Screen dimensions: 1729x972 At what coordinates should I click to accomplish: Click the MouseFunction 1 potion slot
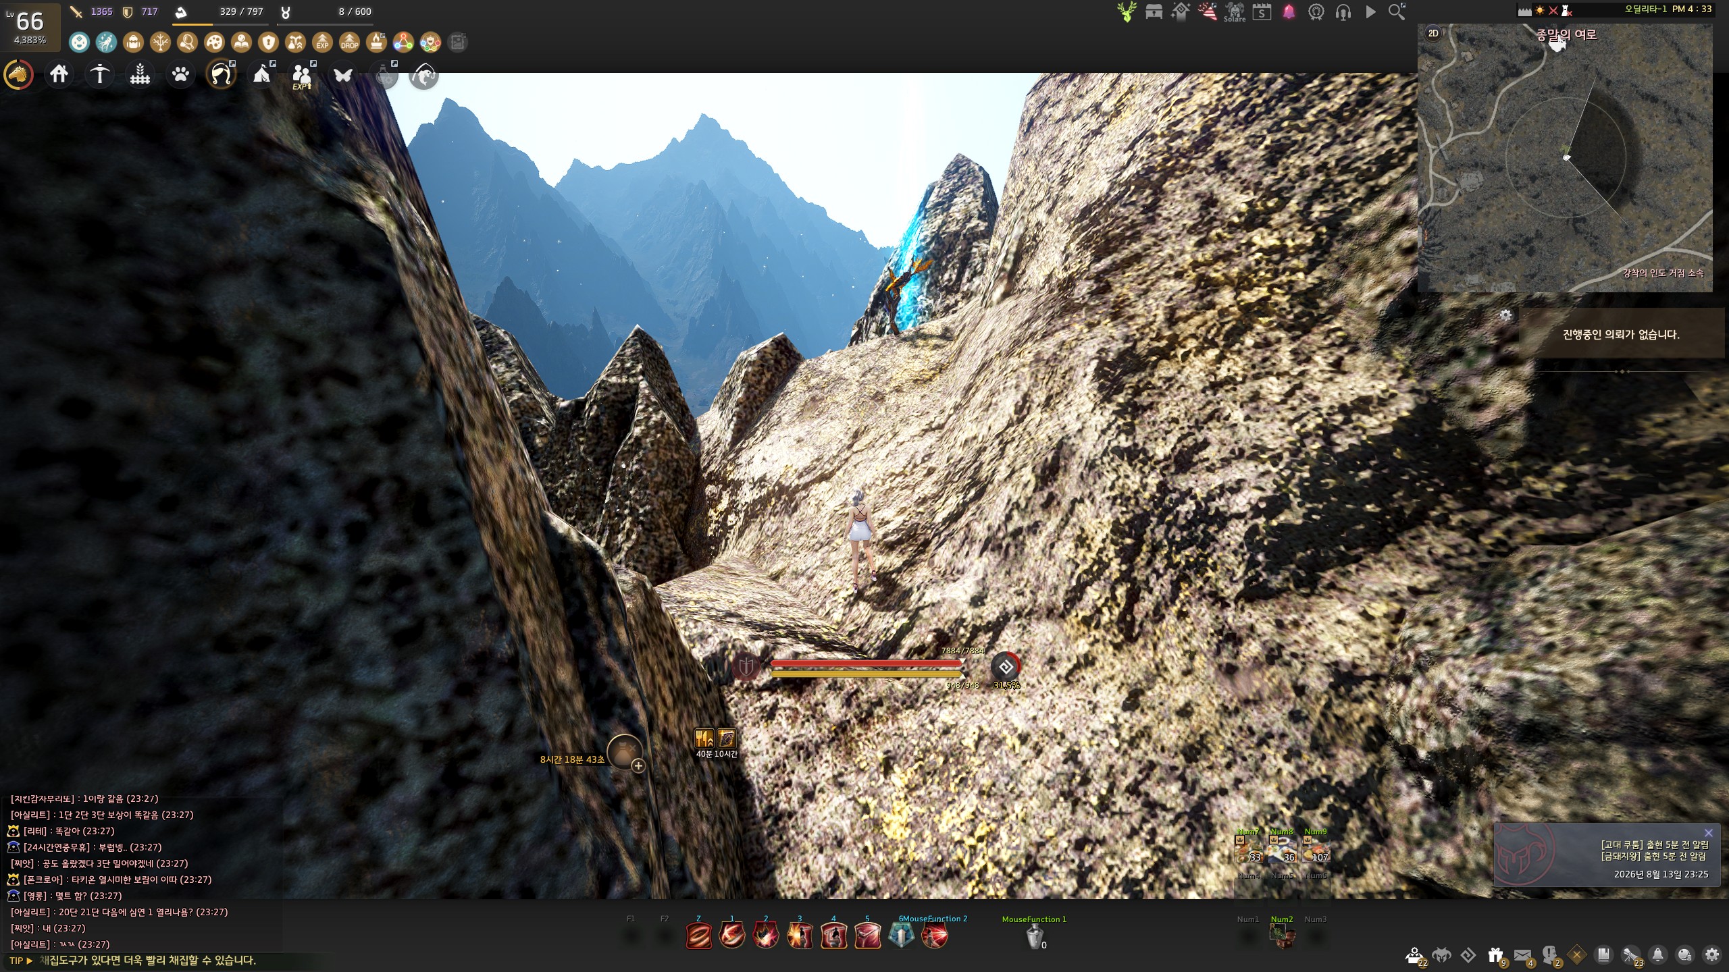point(1035,936)
